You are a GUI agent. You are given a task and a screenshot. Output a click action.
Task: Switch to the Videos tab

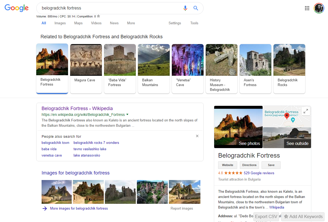pyautogui.click(x=96, y=23)
